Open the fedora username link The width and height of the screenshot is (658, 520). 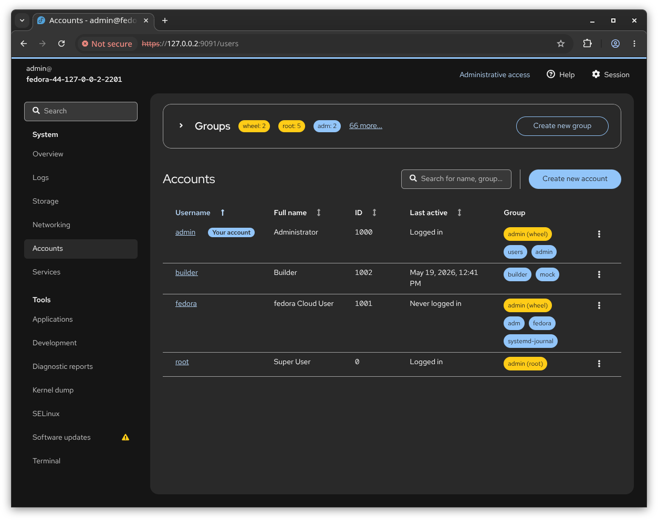(x=186, y=303)
